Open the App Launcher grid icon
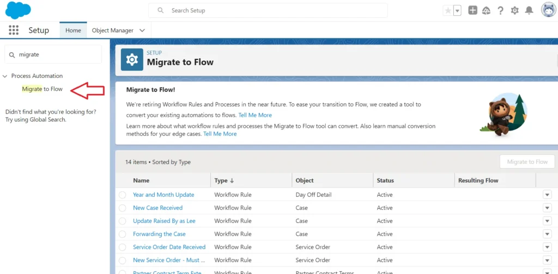Viewport: 558px width, 274px height. [x=14, y=30]
